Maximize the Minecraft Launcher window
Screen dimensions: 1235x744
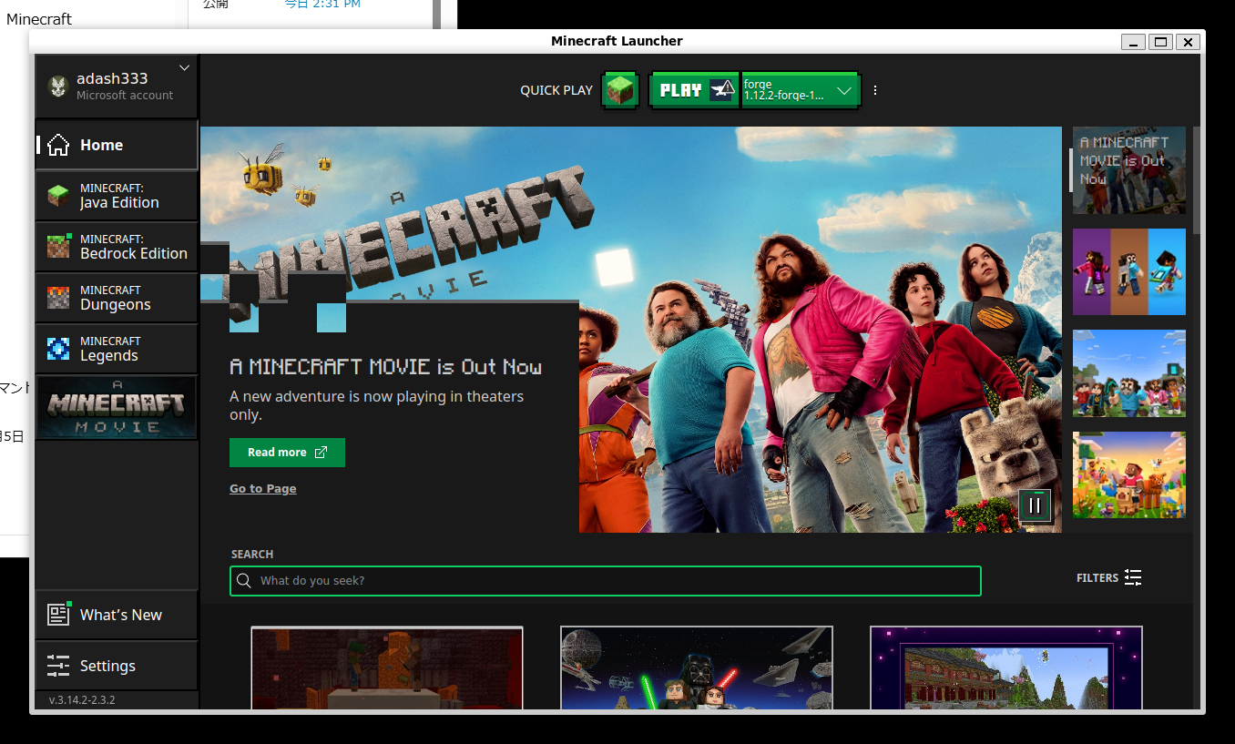click(1160, 42)
